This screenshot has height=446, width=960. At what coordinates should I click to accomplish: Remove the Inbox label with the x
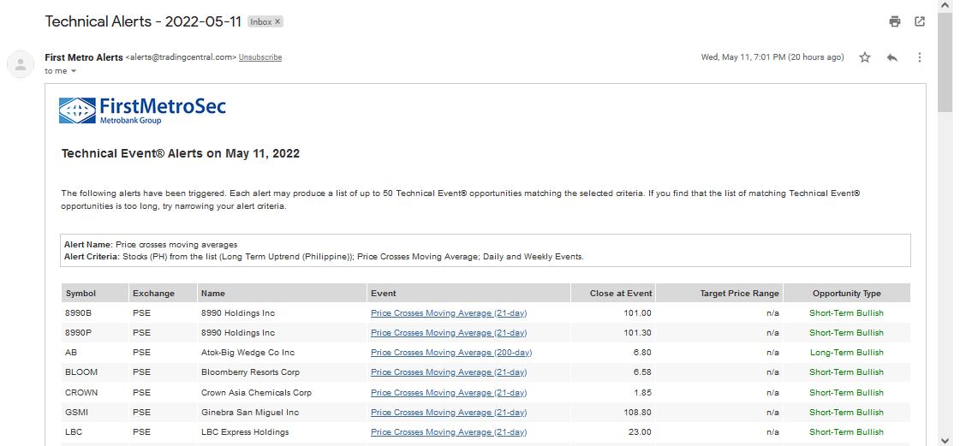point(277,22)
